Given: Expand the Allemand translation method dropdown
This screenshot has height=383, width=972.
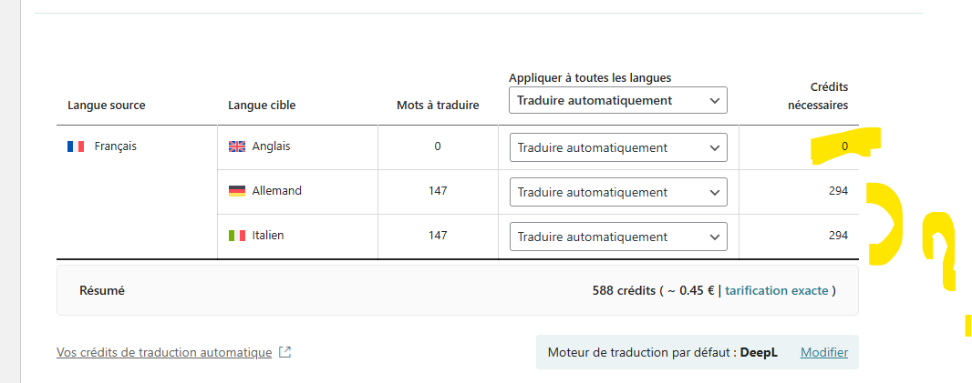Looking at the screenshot, I should click(x=617, y=192).
